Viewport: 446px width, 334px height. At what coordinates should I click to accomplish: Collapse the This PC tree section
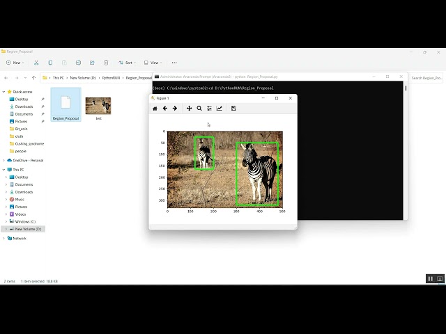click(x=3, y=170)
